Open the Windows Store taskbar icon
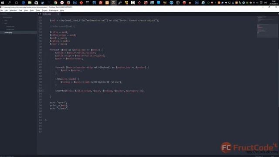279x157 pixels. 36,3
